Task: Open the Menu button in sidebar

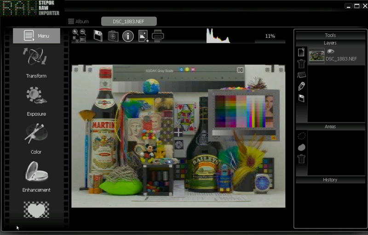Action: pos(36,36)
